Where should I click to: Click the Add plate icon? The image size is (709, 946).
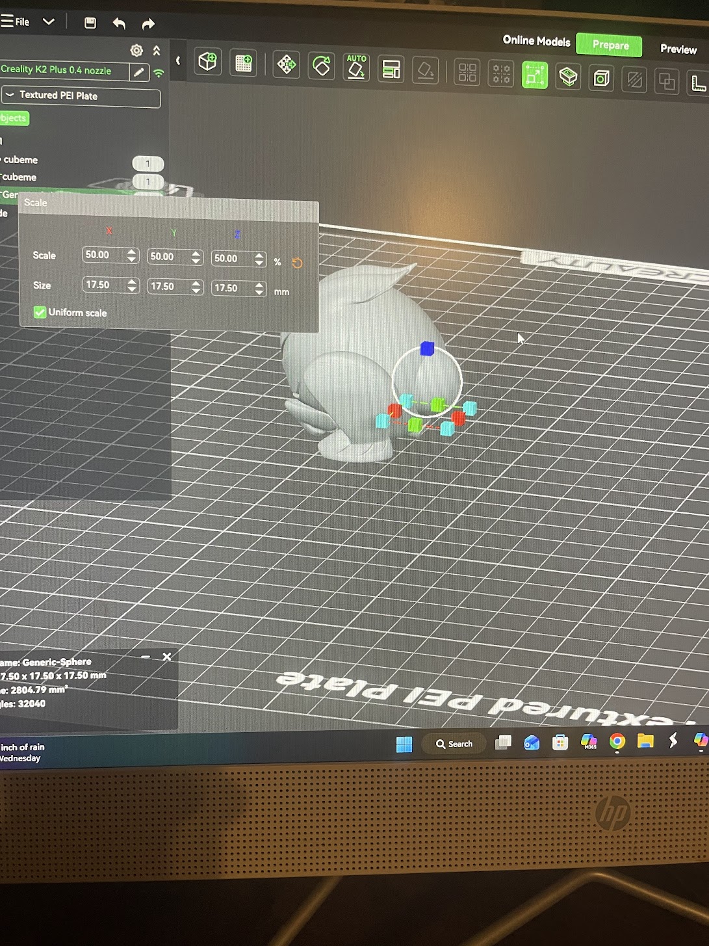(x=244, y=63)
